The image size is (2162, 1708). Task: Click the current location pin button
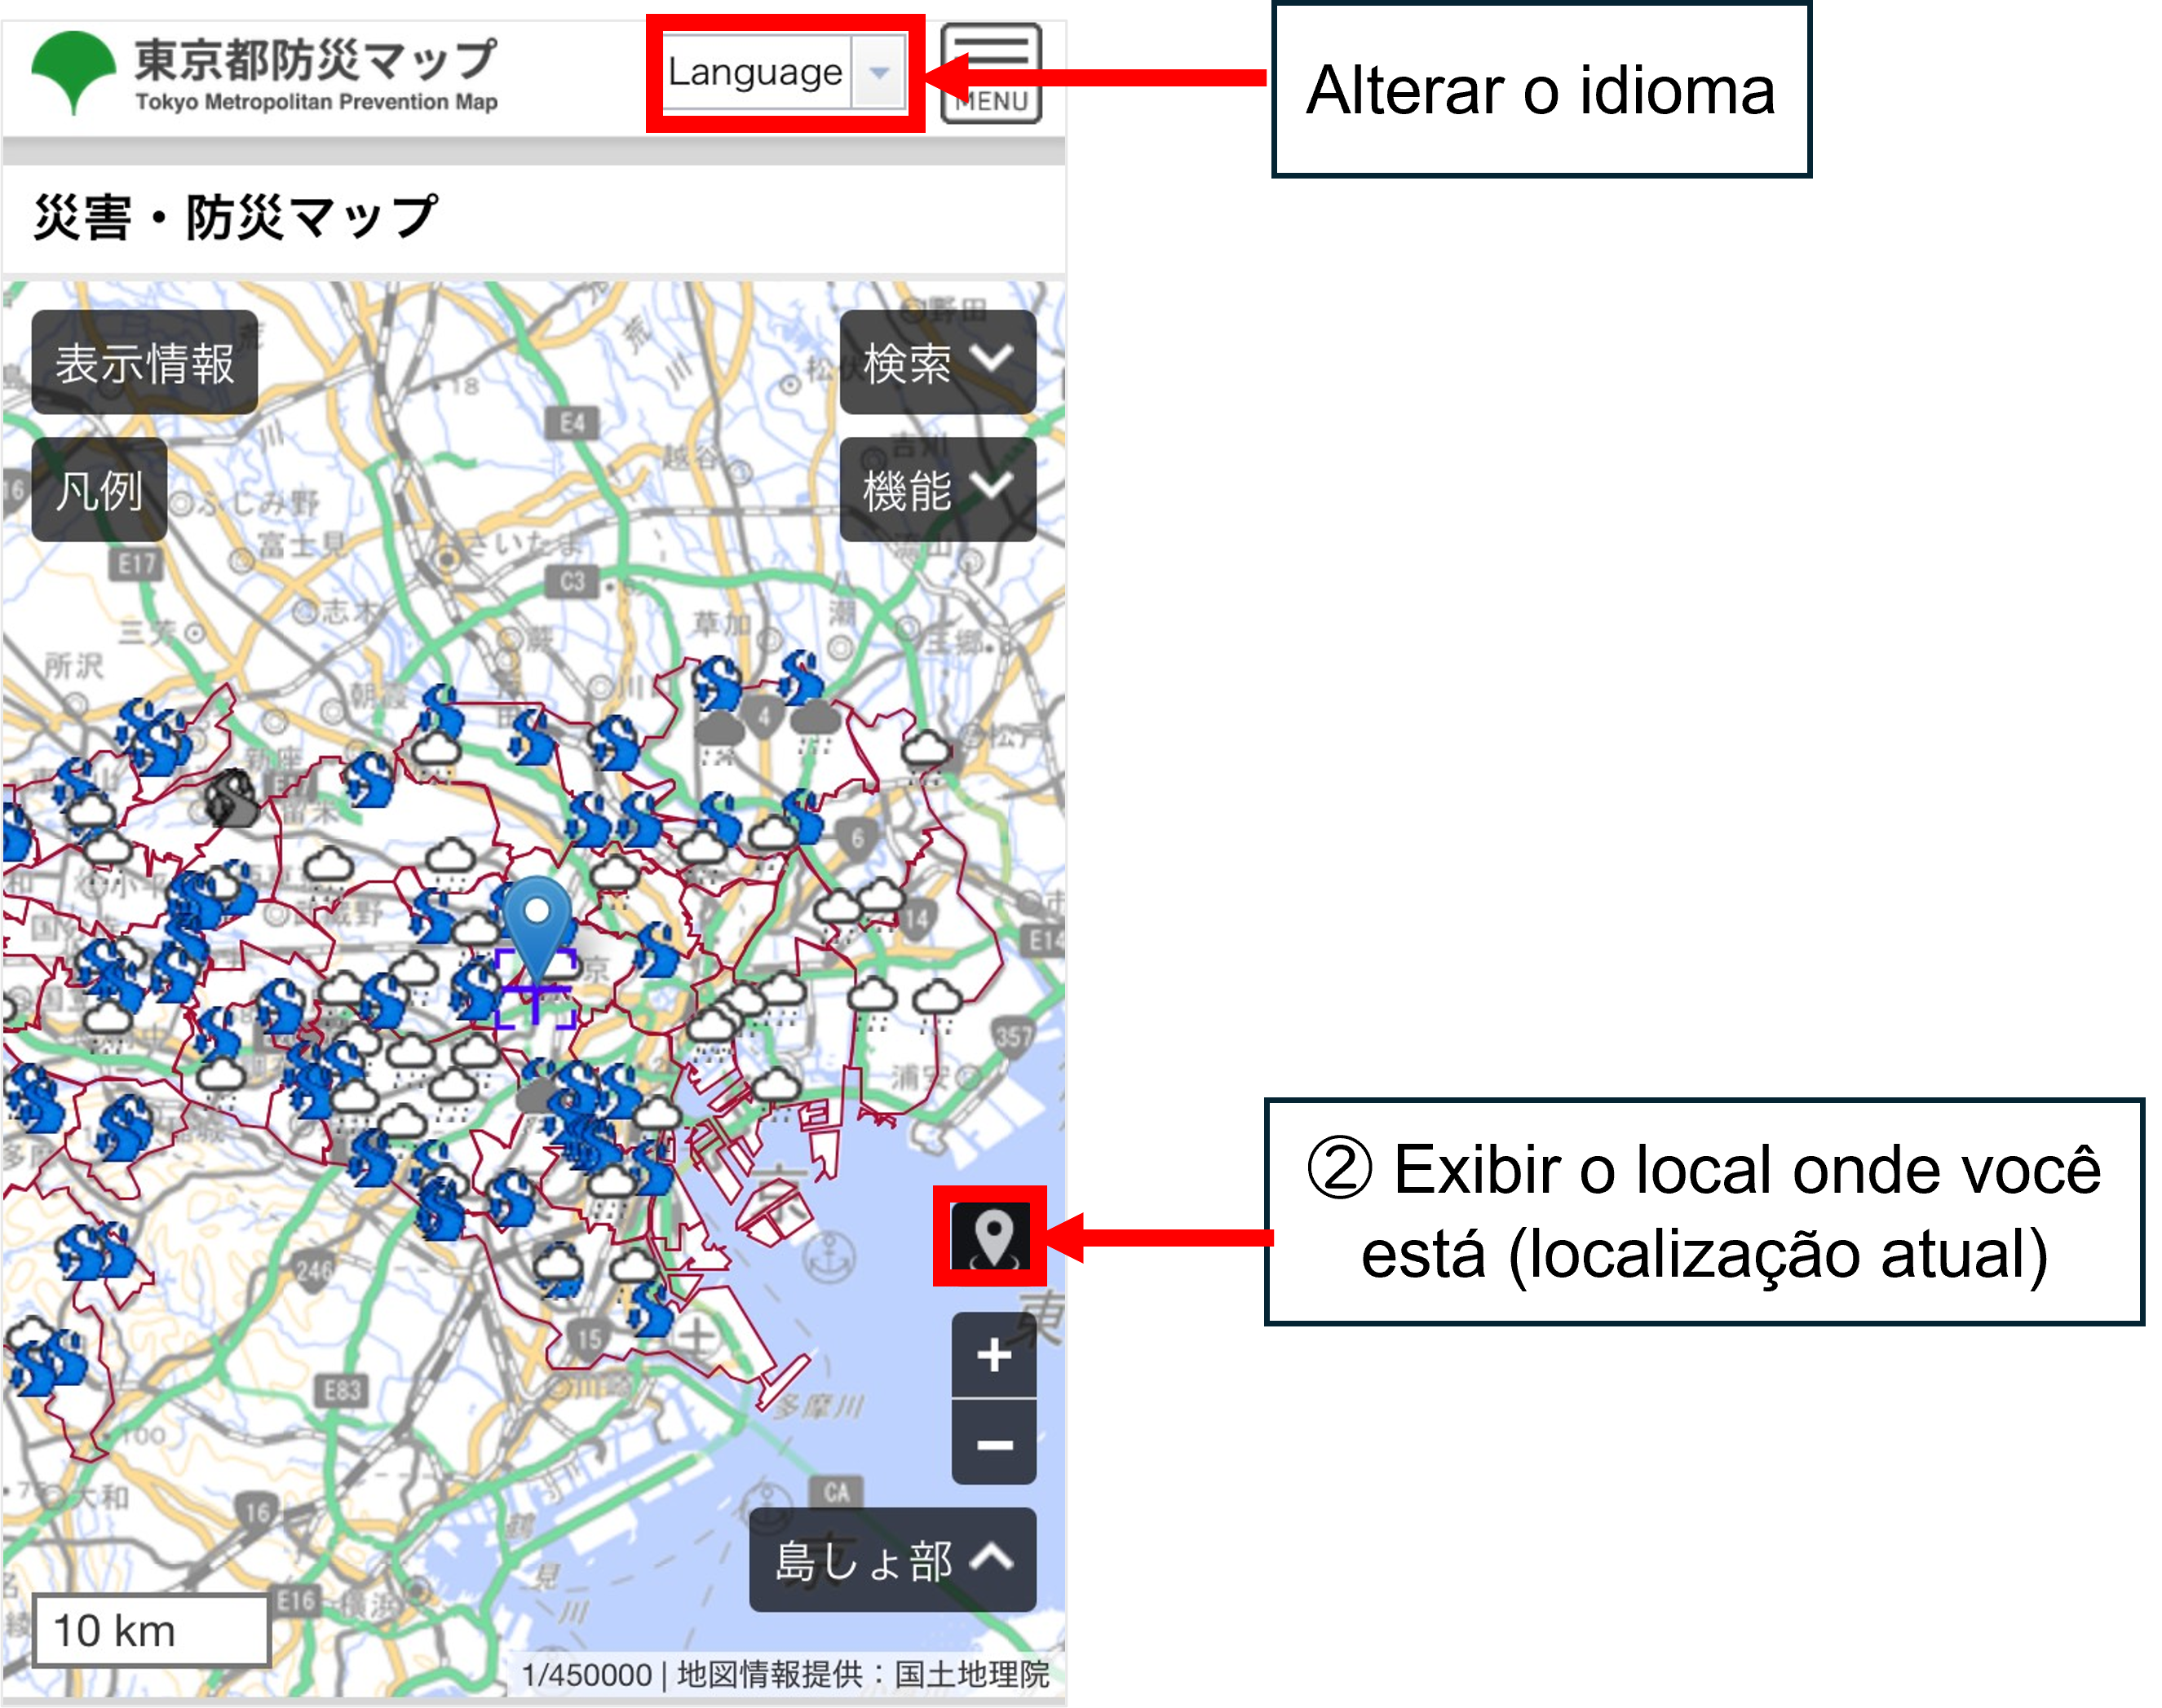(990, 1237)
